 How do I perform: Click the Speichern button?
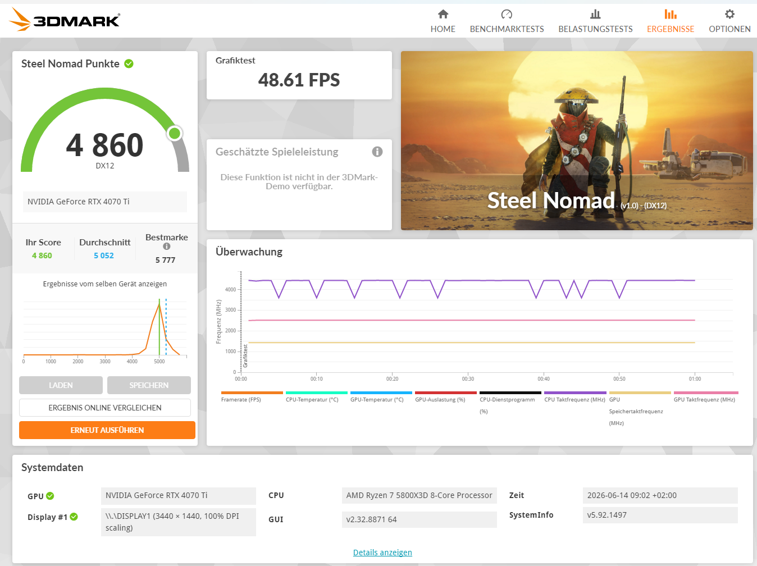pyautogui.click(x=149, y=385)
